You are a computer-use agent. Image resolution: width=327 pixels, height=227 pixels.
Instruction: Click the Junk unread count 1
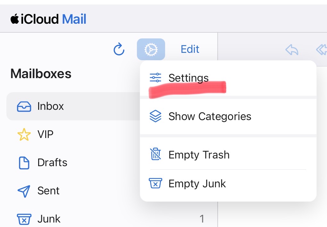[x=202, y=219]
